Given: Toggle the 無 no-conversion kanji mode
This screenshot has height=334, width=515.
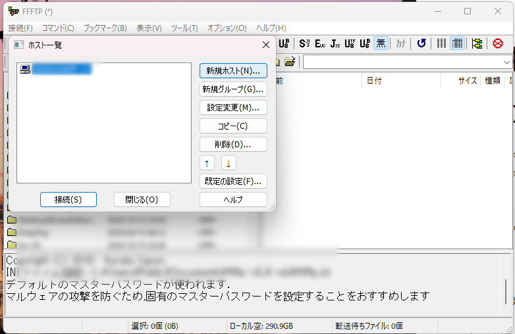Looking at the screenshot, I should click(381, 43).
